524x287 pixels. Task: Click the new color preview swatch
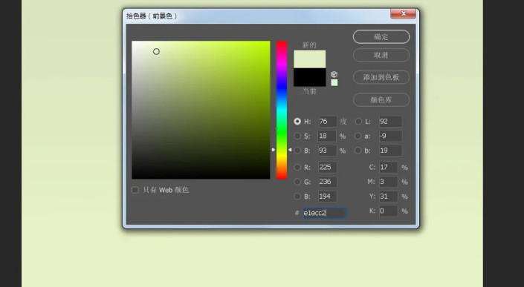coord(309,59)
